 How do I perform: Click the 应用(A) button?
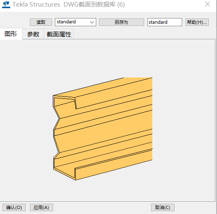tap(41, 207)
